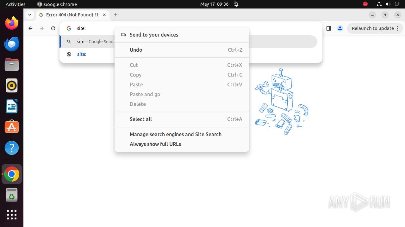Select the blue site: URL suggestion
Viewport: 405px width, 227px height.
coord(82,54)
